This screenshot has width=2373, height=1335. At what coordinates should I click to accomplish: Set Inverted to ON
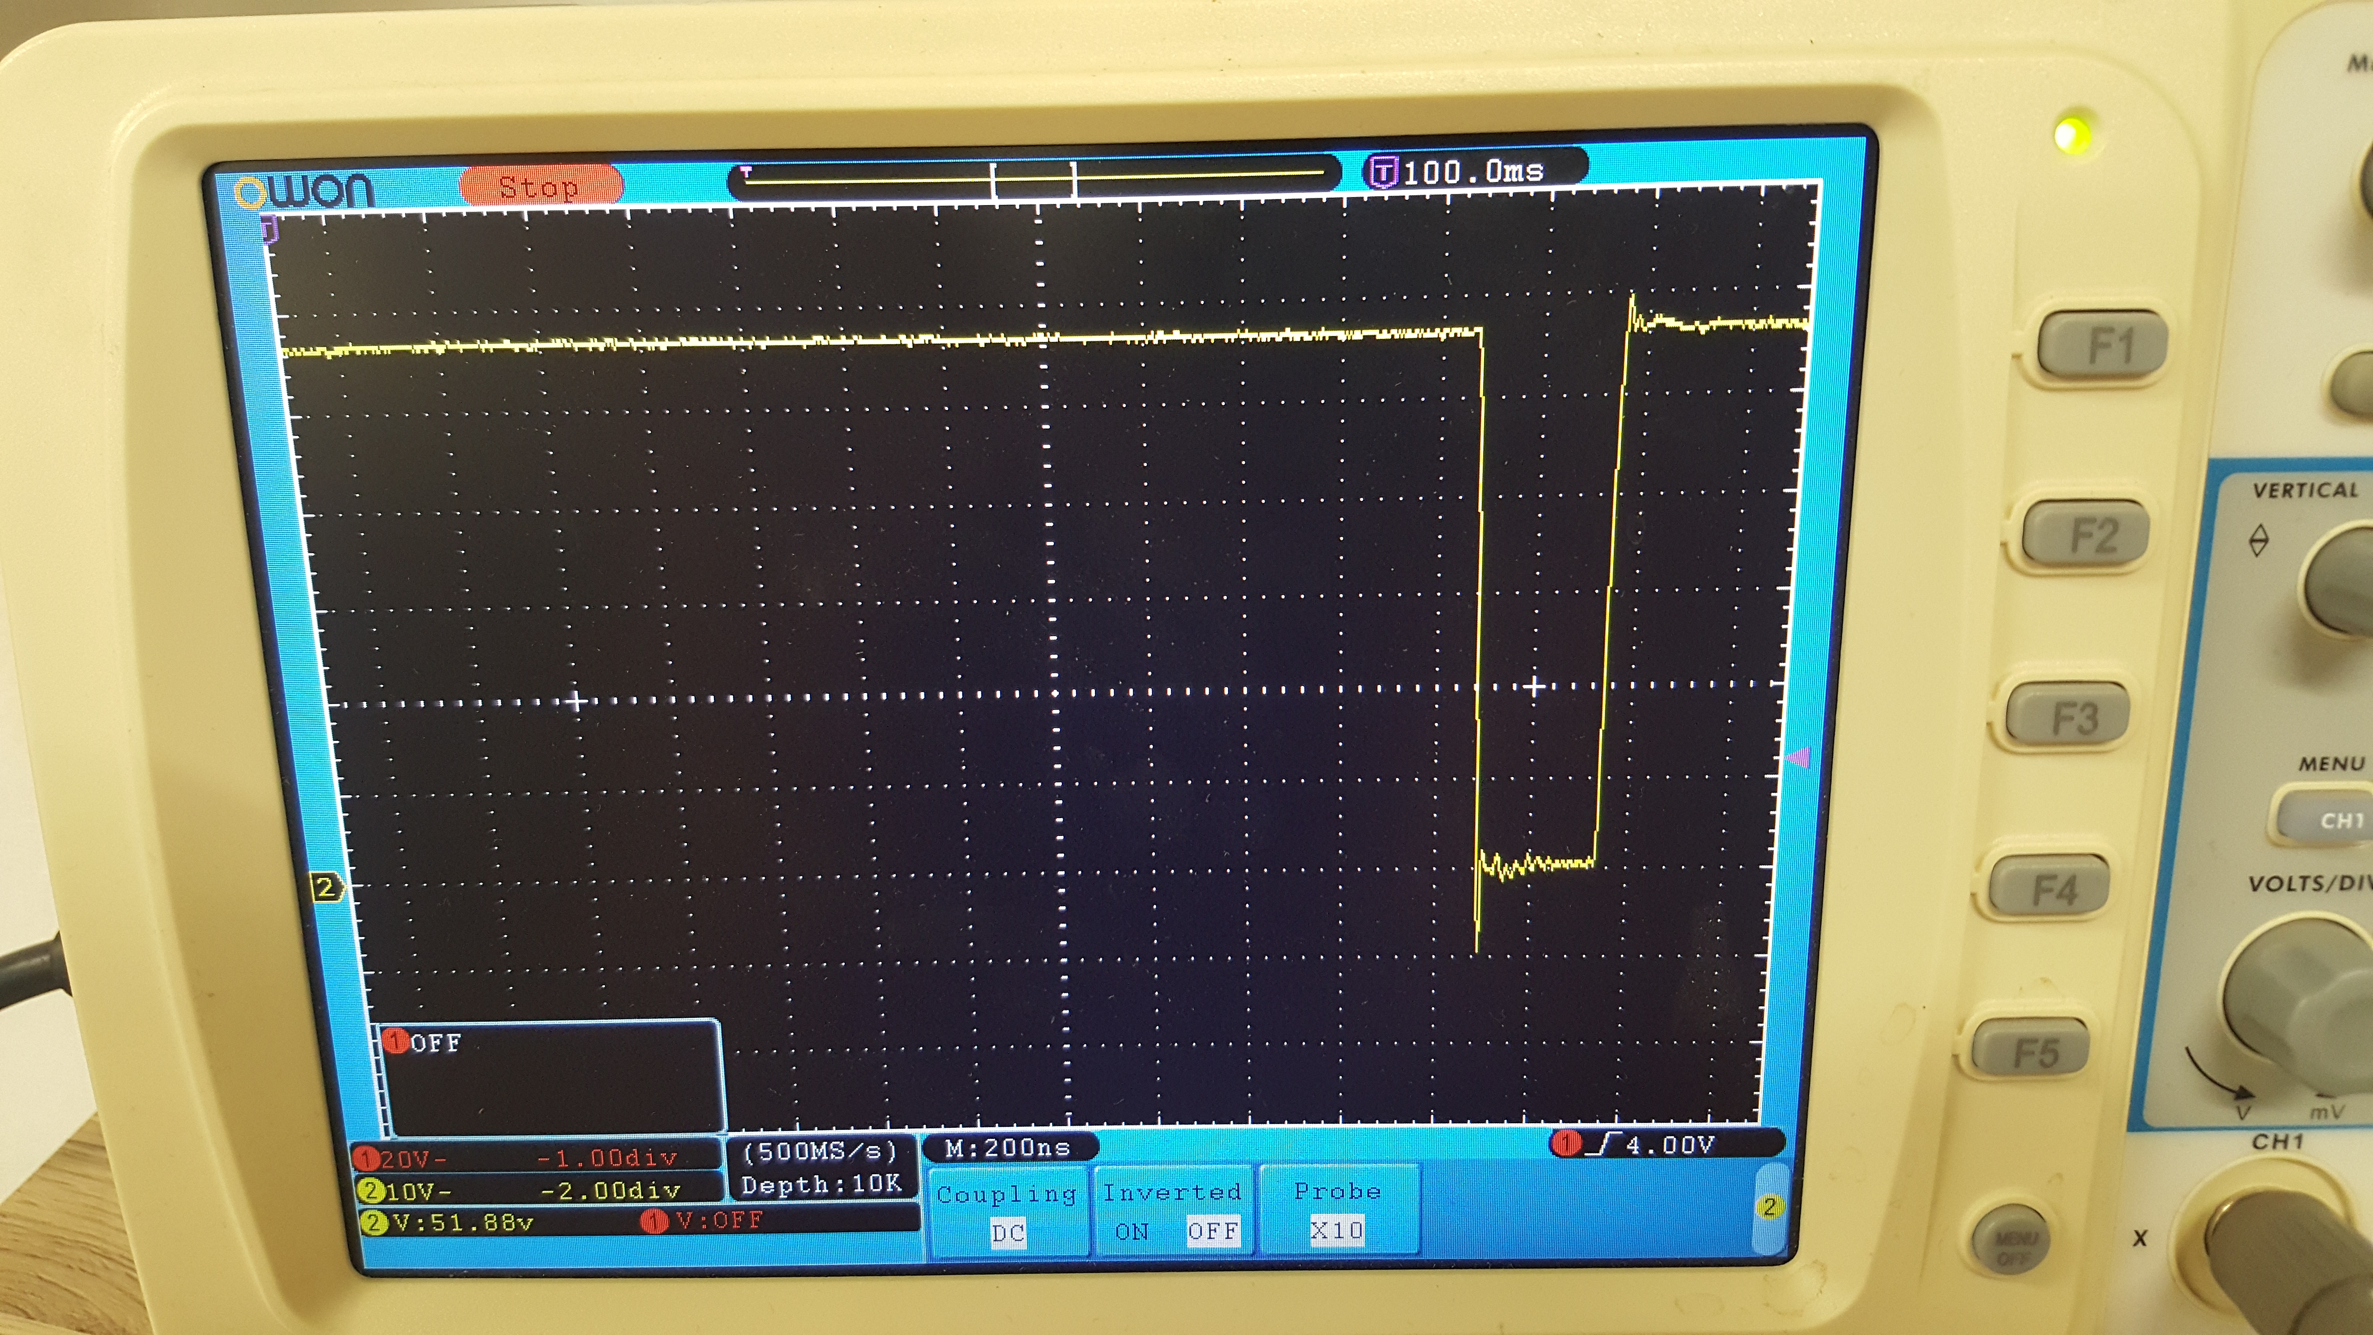(1131, 1232)
